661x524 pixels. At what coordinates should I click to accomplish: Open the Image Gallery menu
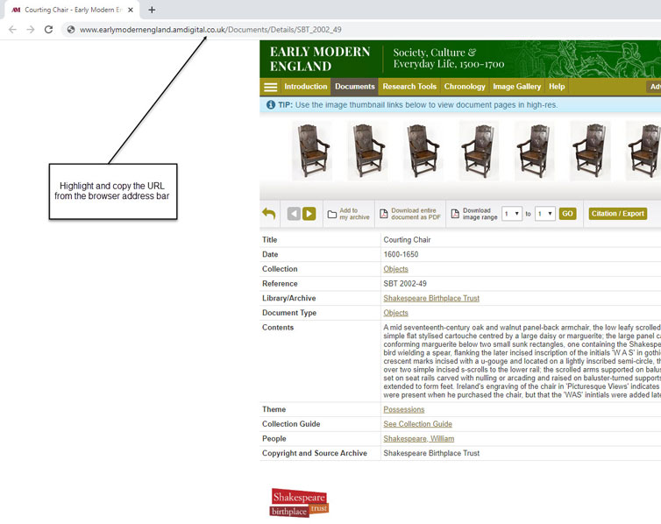(517, 87)
